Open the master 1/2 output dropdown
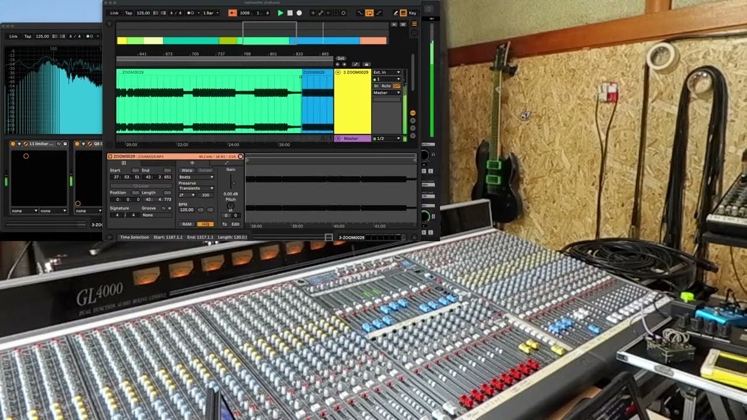Image resolution: width=747 pixels, height=420 pixels. tap(387, 138)
